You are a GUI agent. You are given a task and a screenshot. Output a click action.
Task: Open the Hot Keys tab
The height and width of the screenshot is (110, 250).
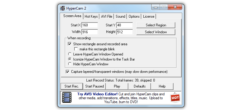[91, 16]
